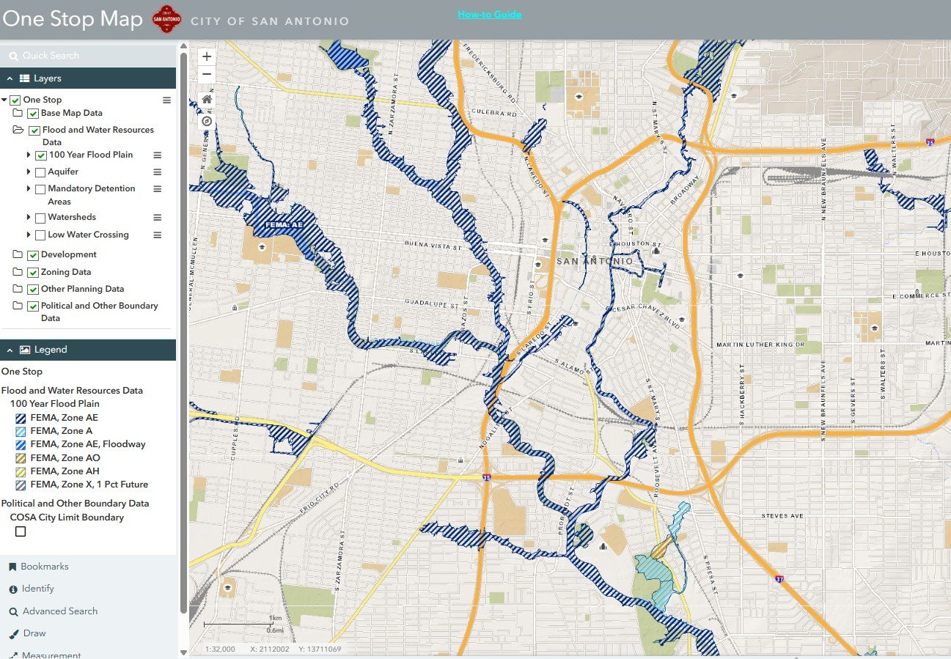Open the Identify tool

point(31,589)
